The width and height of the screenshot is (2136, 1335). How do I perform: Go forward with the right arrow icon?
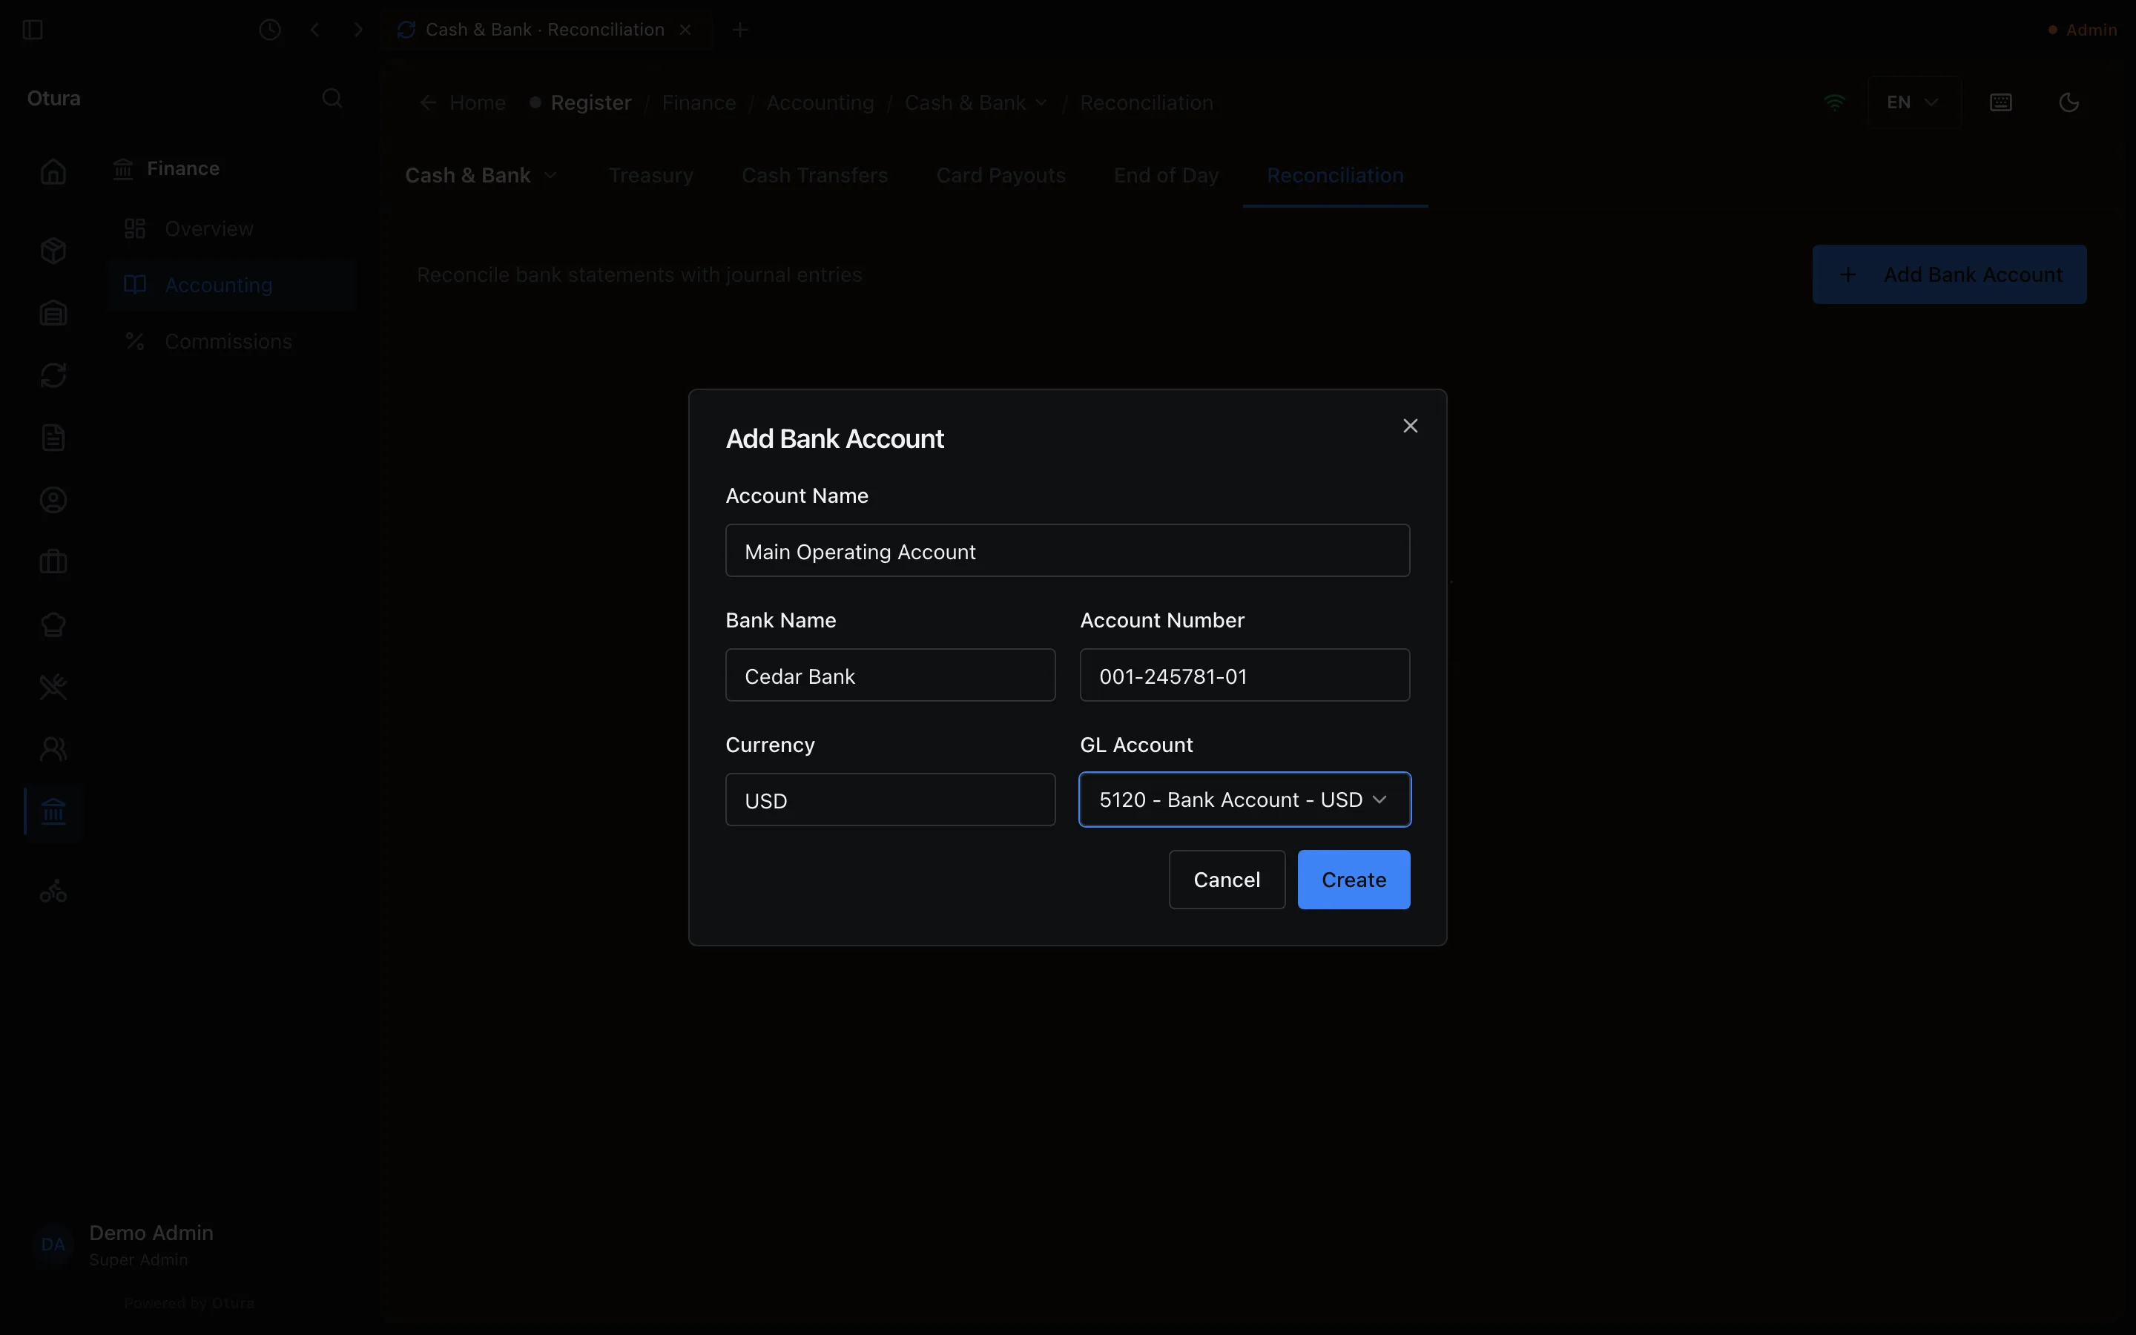coord(358,30)
